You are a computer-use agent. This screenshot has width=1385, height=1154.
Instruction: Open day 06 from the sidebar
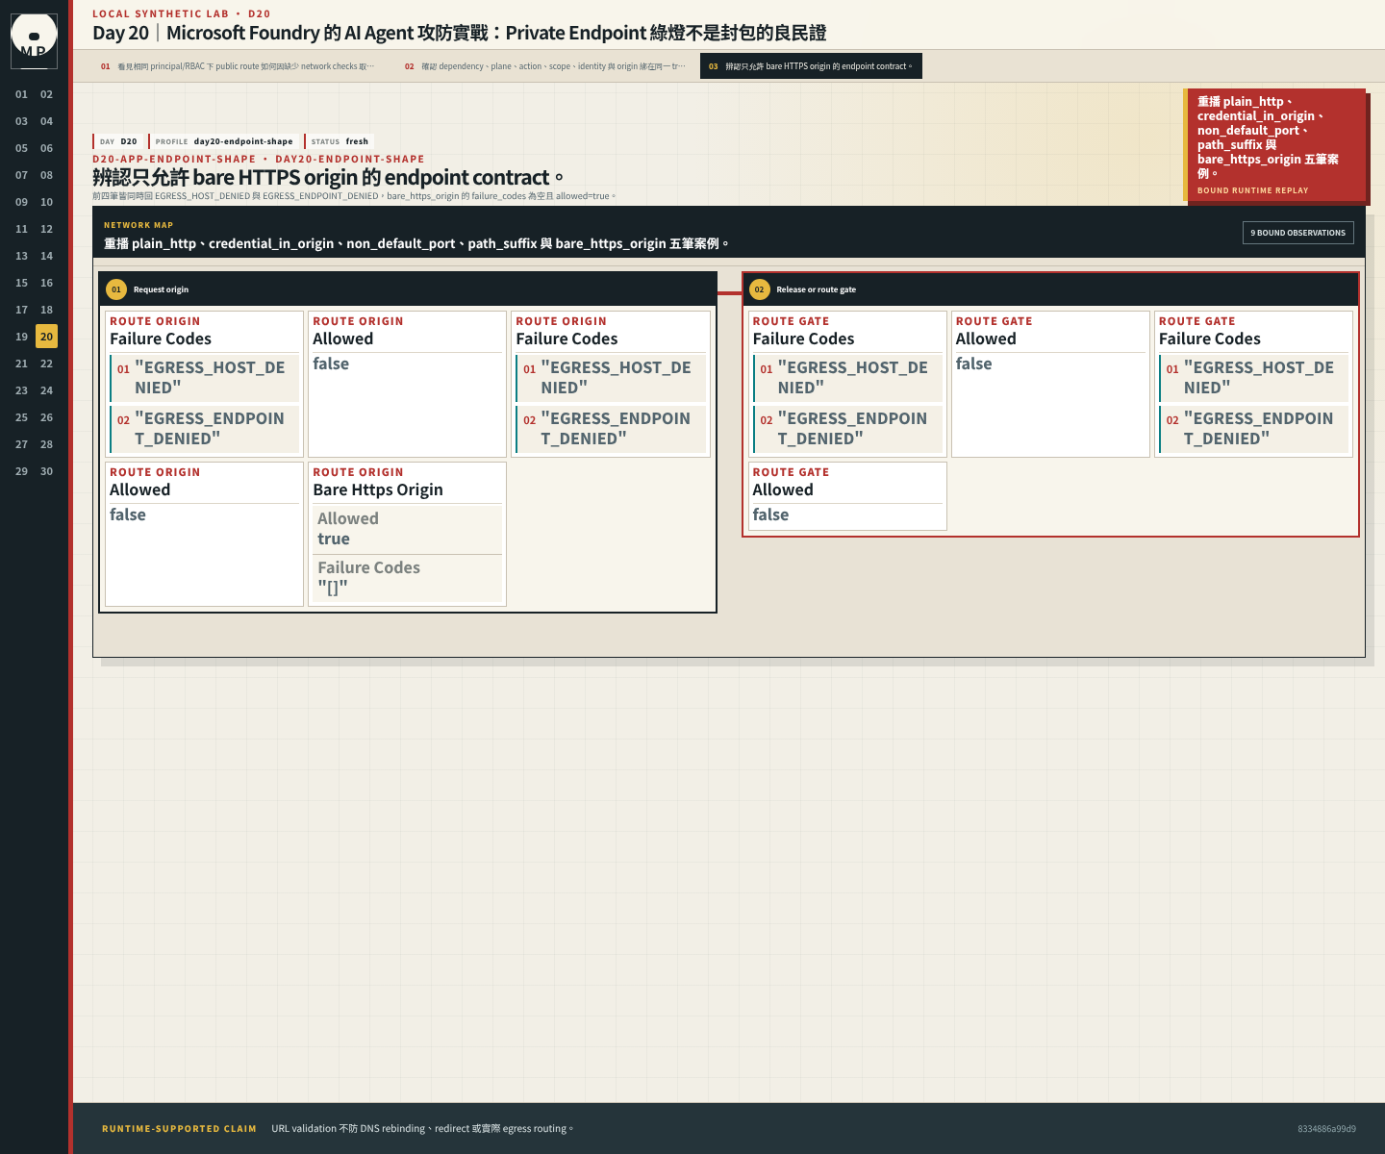click(46, 148)
